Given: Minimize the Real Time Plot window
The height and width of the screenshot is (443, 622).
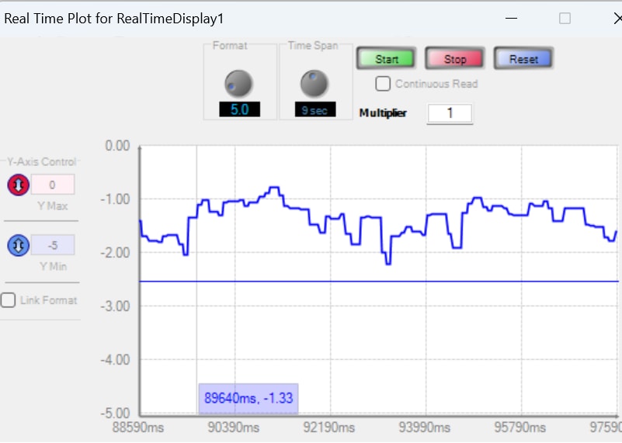Looking at the screenshot, I should coord(511,18).
